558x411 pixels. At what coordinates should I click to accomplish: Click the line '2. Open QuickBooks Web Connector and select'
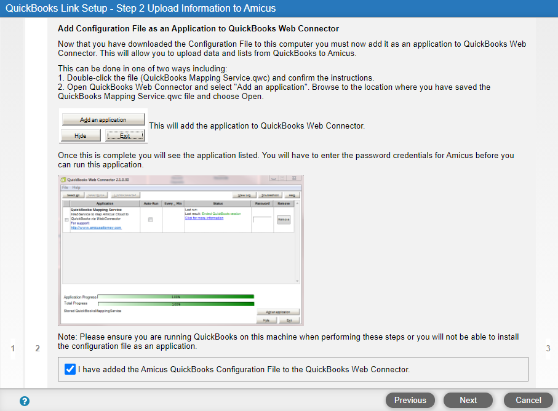274,92
